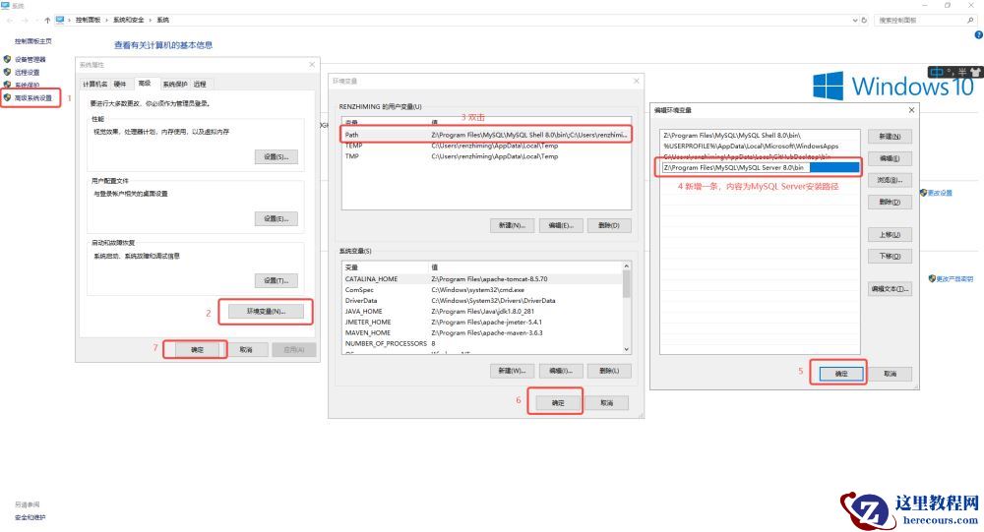Open 设备管理器 from the left sidebar
The height and width of the screenshot is (532, 984).
30,60
